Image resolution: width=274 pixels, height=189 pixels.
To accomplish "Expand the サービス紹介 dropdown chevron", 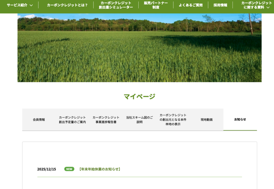I will pos(31,5).
